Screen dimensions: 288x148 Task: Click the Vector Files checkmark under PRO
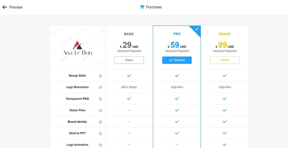(177, 110)
